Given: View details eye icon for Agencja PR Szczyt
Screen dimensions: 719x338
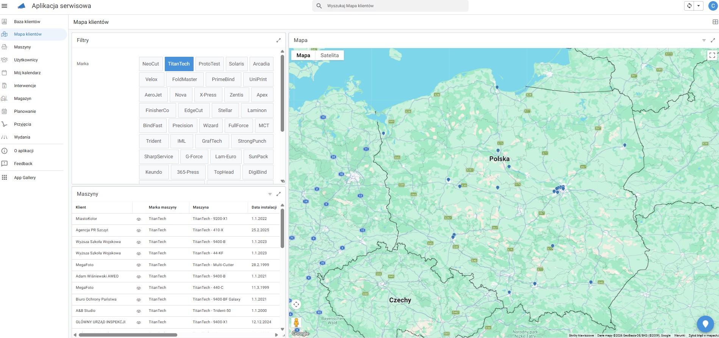Looking at the screenshot, I should pyautogui.click(x=139, y=231).
